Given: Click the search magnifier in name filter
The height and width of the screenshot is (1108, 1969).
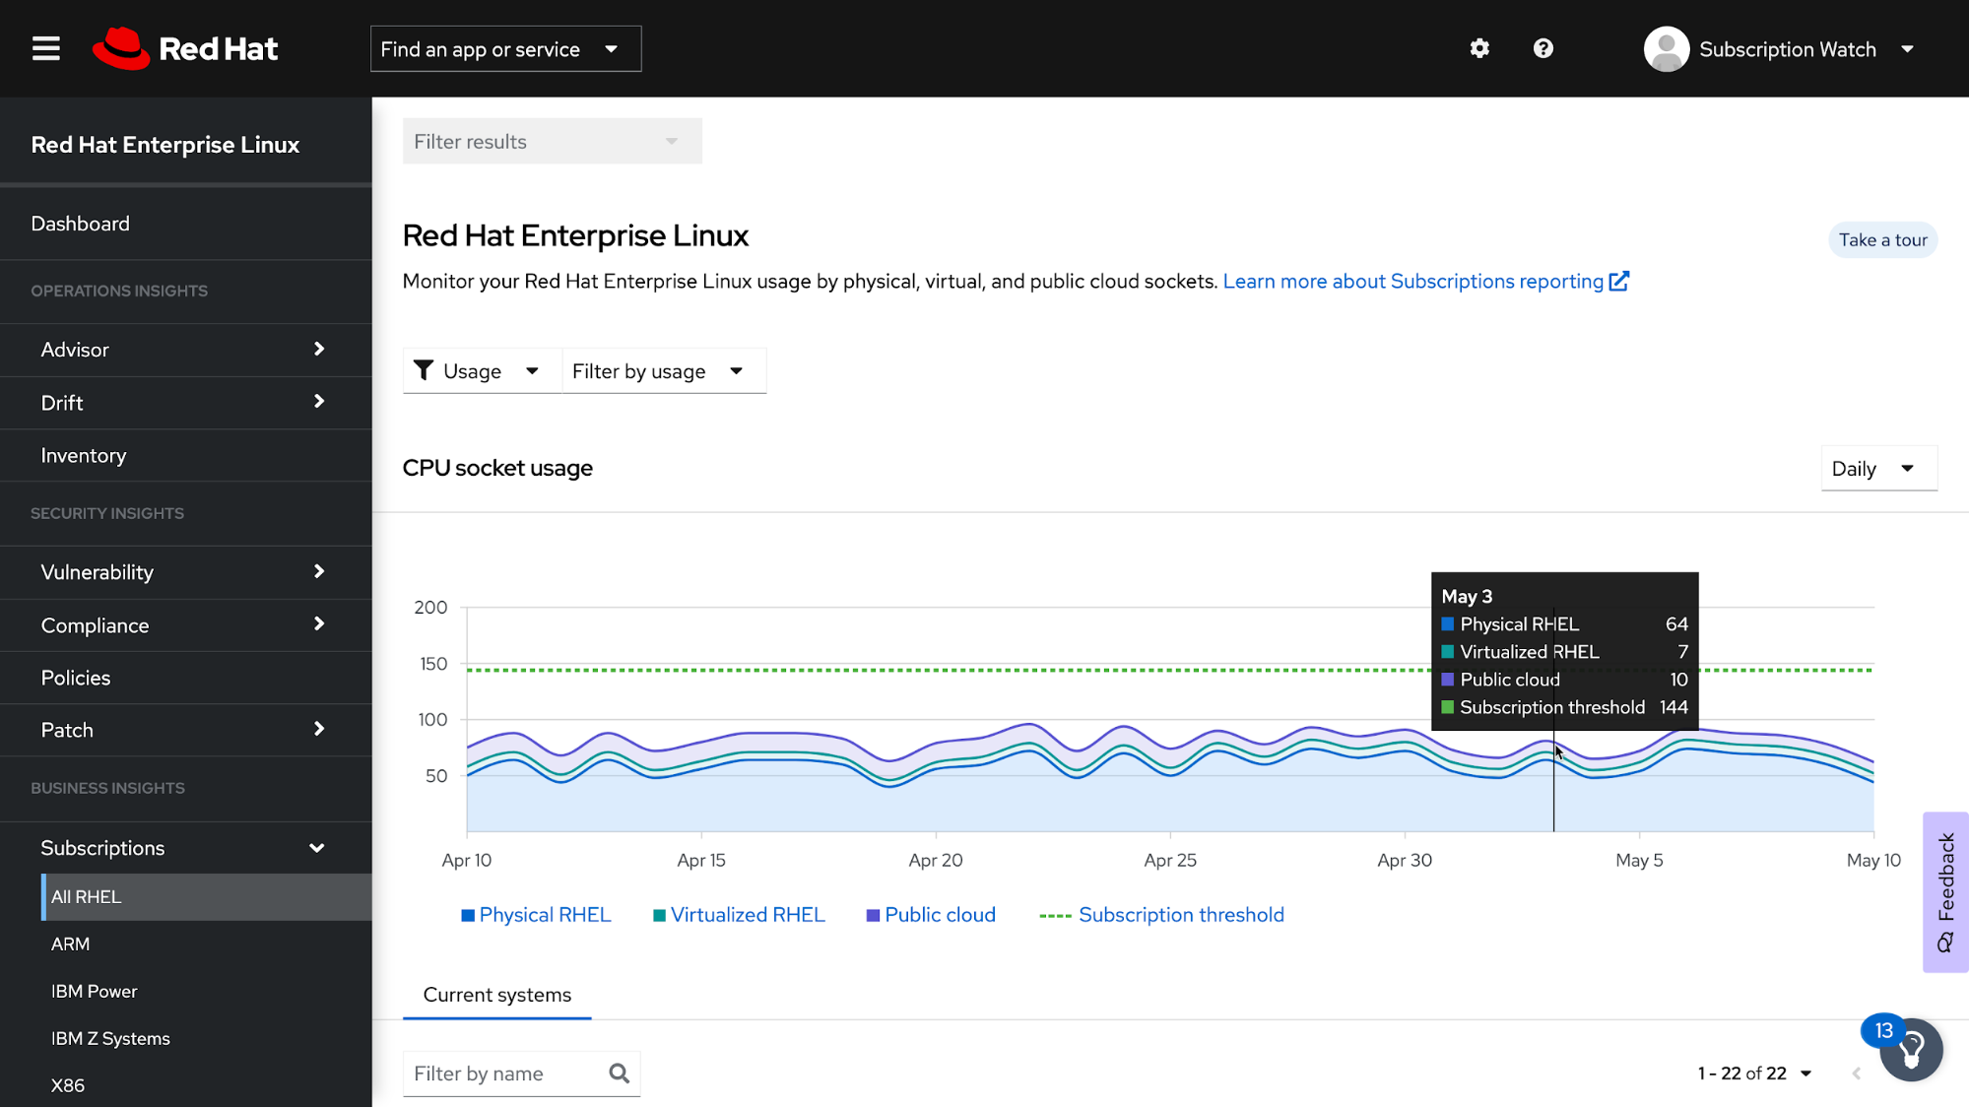Looking at the screenshot, I should pos(619,1074).
